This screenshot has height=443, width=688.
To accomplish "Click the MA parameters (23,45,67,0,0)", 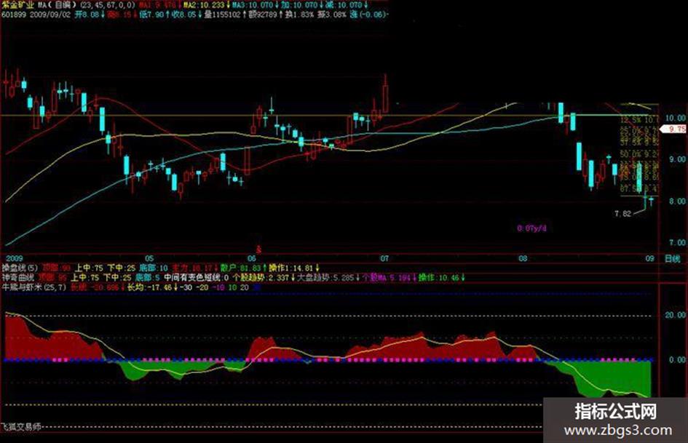I will tap(108, 5).
